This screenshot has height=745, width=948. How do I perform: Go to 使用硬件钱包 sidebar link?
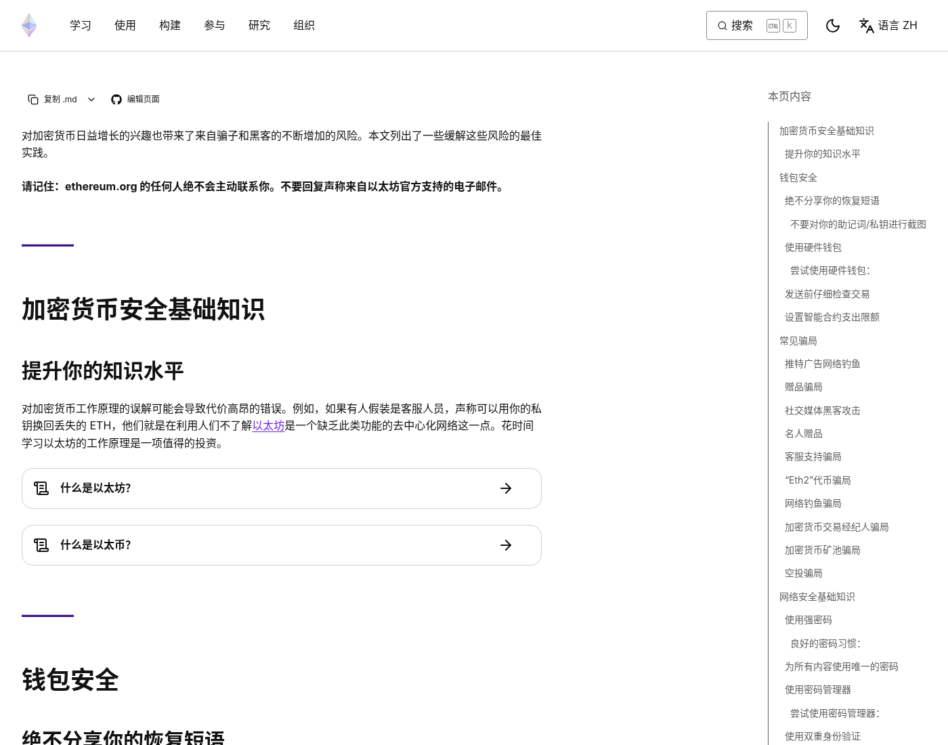pyautogui.click(x=813, y=248)
